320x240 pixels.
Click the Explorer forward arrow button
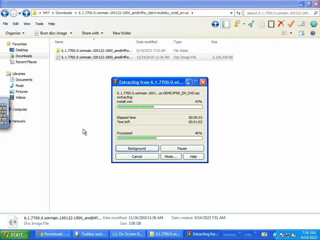point(13,13)
